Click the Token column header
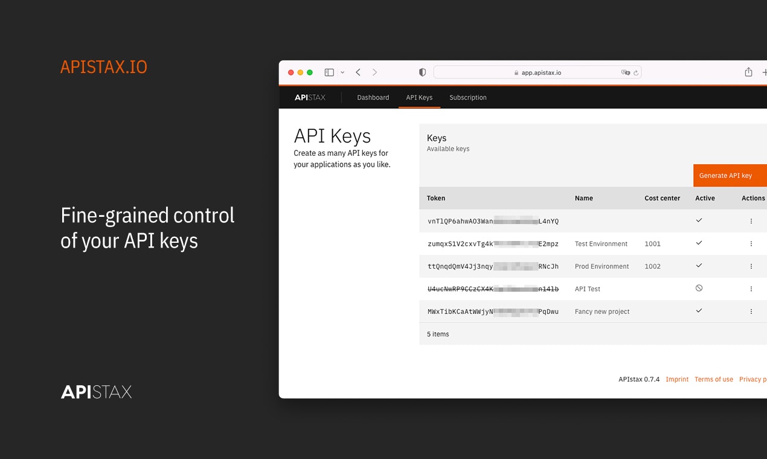 436,198
